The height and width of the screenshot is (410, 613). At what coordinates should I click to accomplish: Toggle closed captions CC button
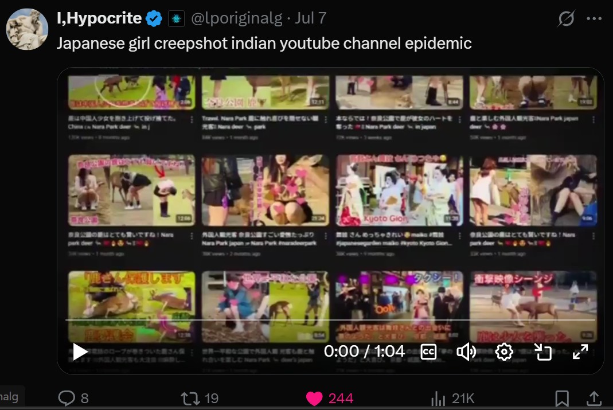428,352
